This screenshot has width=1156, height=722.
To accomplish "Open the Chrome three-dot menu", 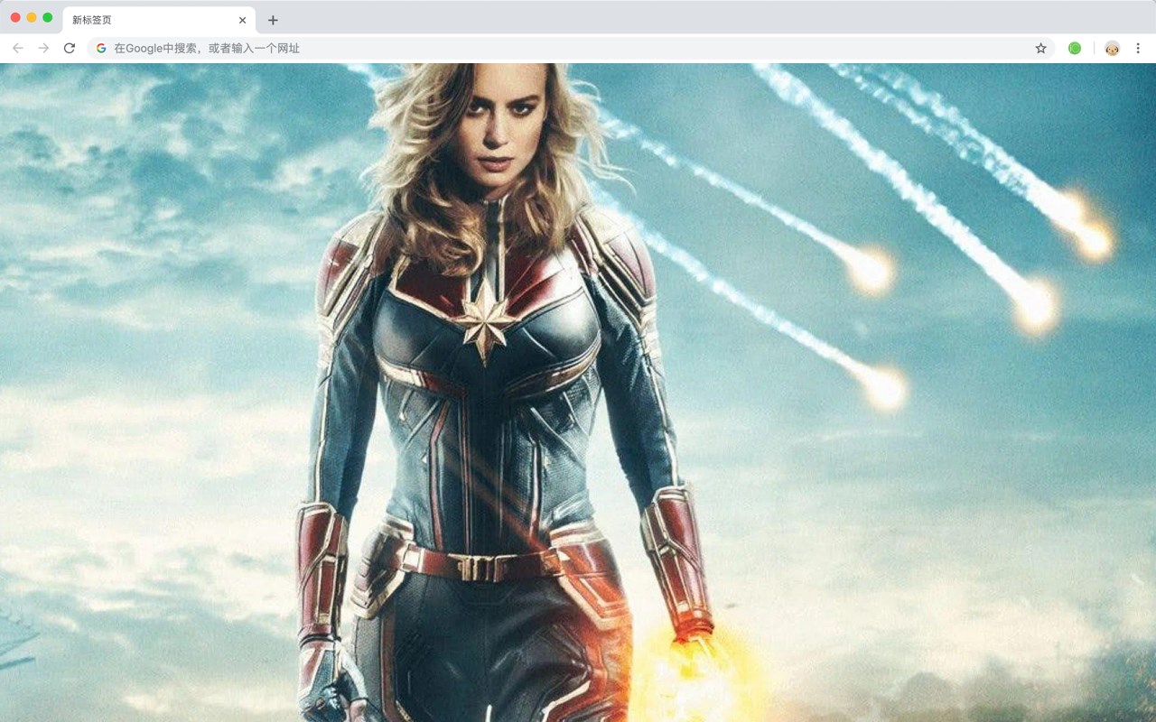I will click(x=1138, y=48).
